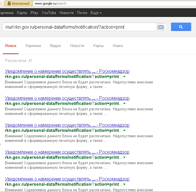
Task: Click the Результатов: 41 count text
Action: coord(19,61)
